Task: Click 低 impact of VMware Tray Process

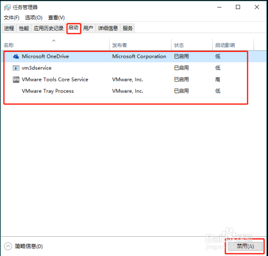Action: 218,91
